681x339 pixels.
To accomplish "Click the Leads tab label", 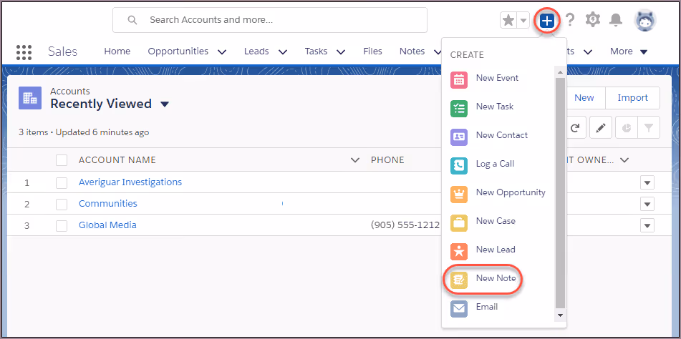I will (x=256, y=51).
